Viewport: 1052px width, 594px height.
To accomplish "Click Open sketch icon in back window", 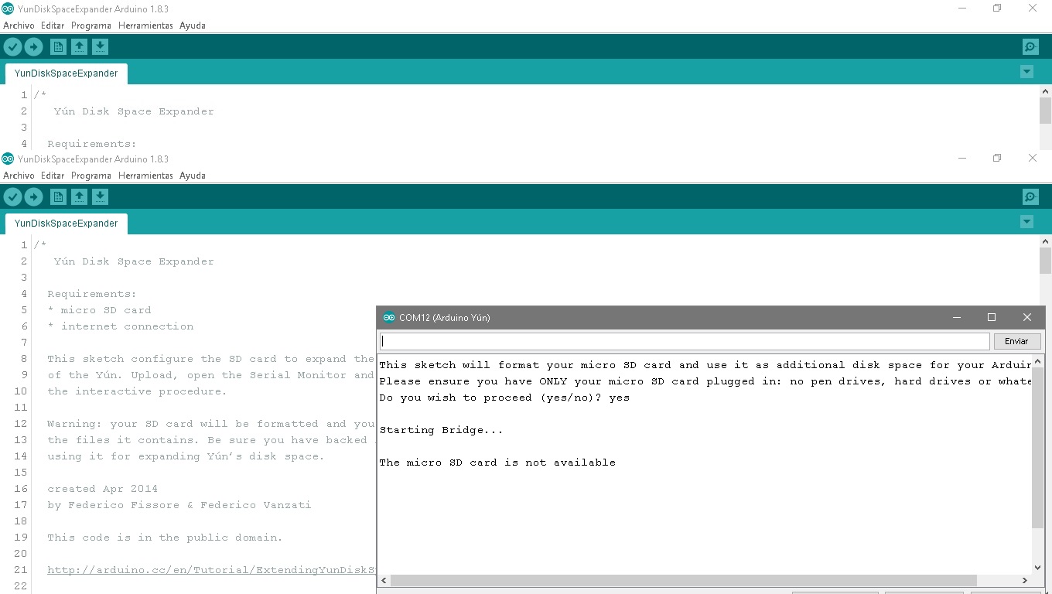I will (x=79, y=47).
